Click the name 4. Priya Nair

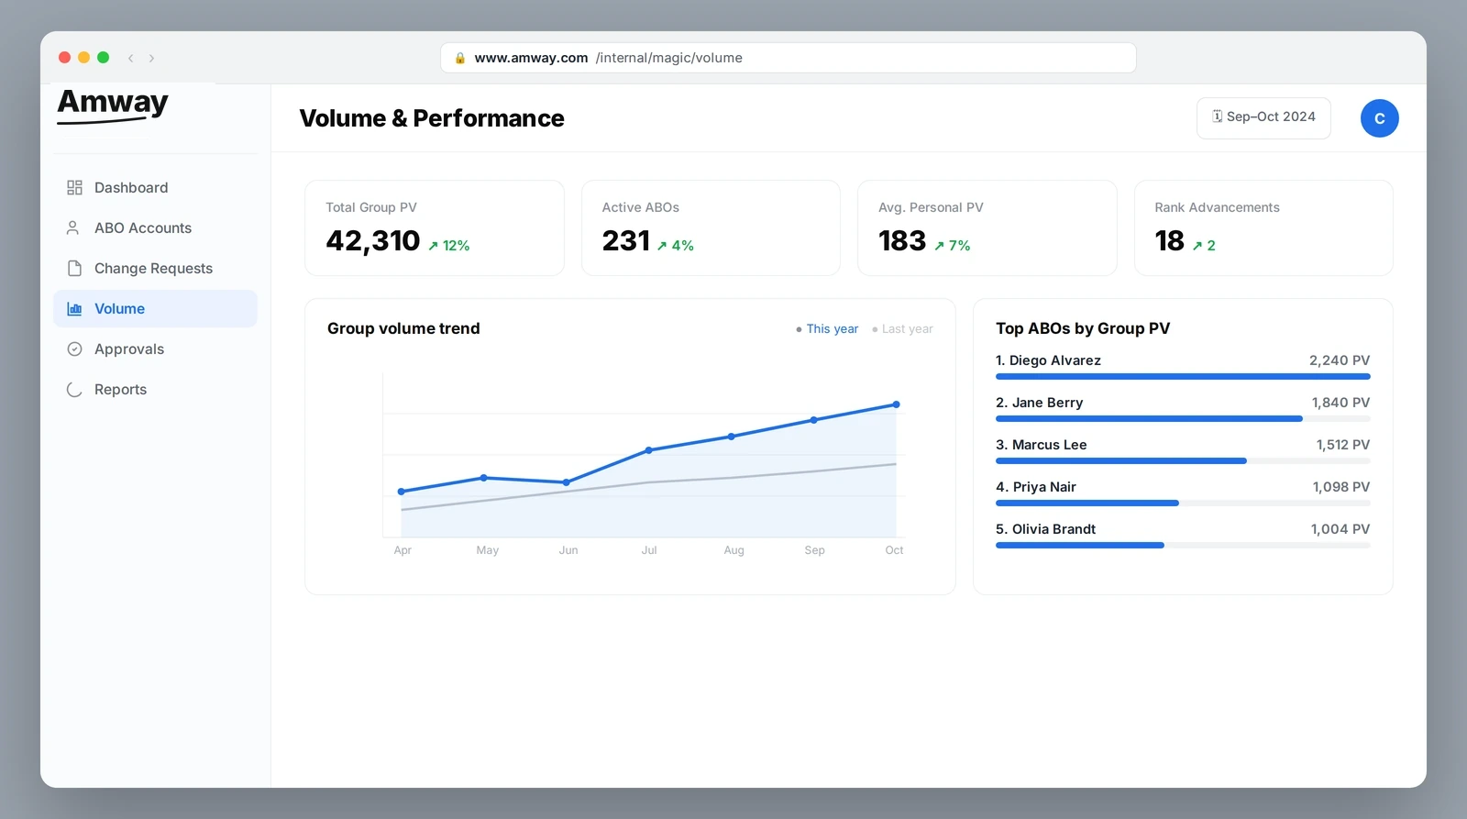click(1036, 487)
